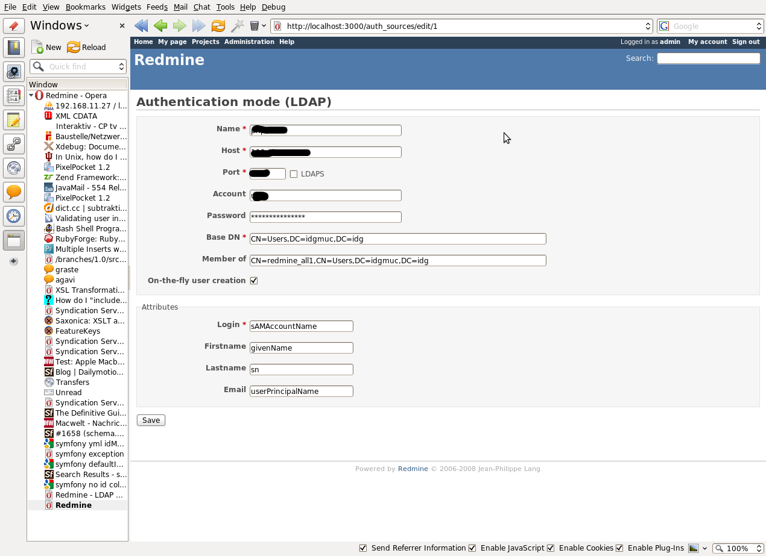Click the trash can closed-tabs icon

coord(255,26)
